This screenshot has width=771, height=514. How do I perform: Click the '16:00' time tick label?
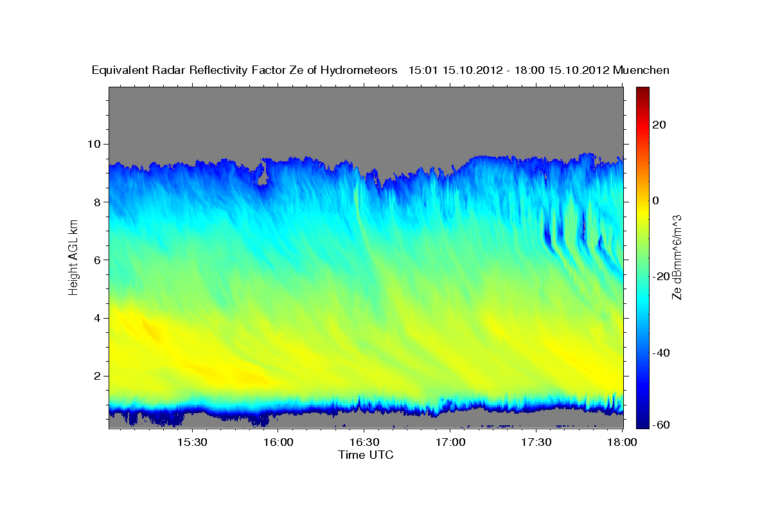point(278,443)
